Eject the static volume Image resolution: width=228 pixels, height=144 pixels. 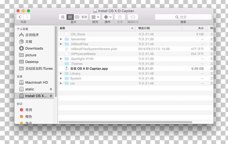tap(51, 89)
